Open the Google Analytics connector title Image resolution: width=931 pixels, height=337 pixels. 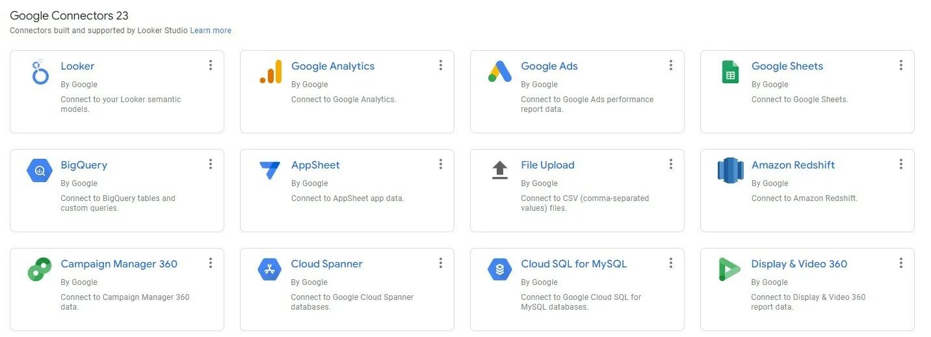[333, 66]
